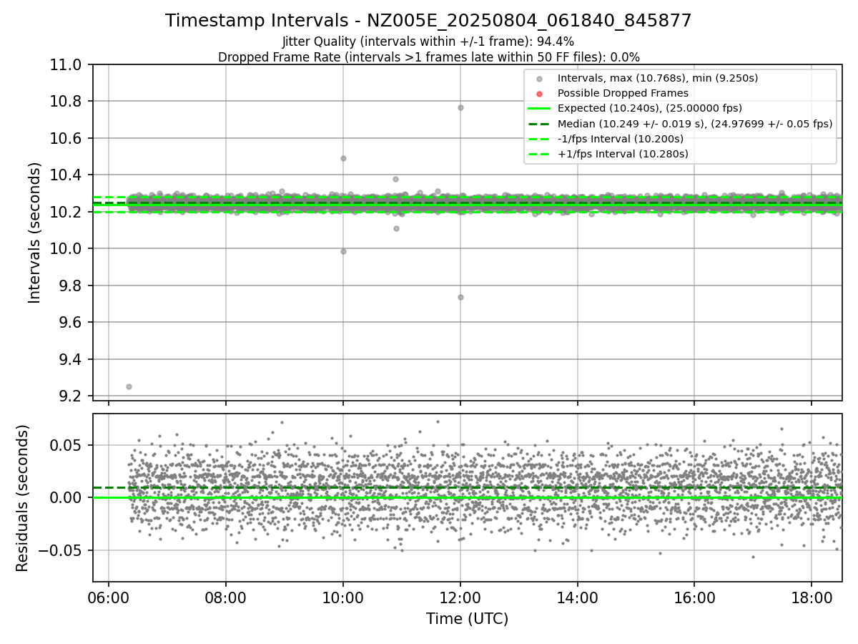The image size is (858, 644).
Task: Click the plot title NZ005E_20250804_061840_845877
Action: tap(428, 21)
